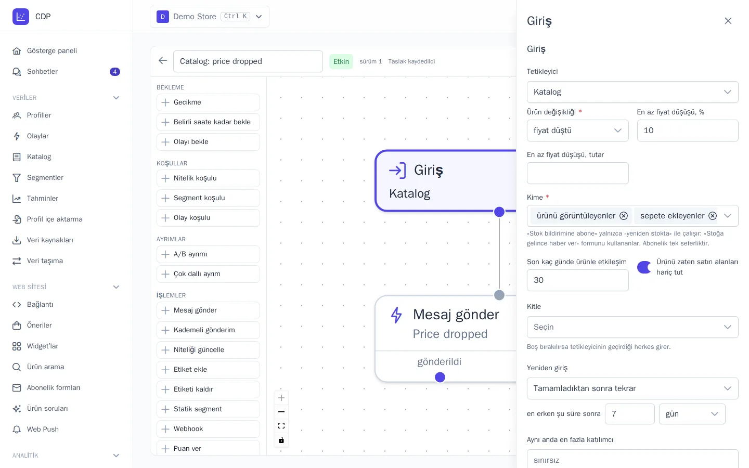Go back using the arrow beside the workflow name
749x468 pixels.
click(x=163, y=61)
